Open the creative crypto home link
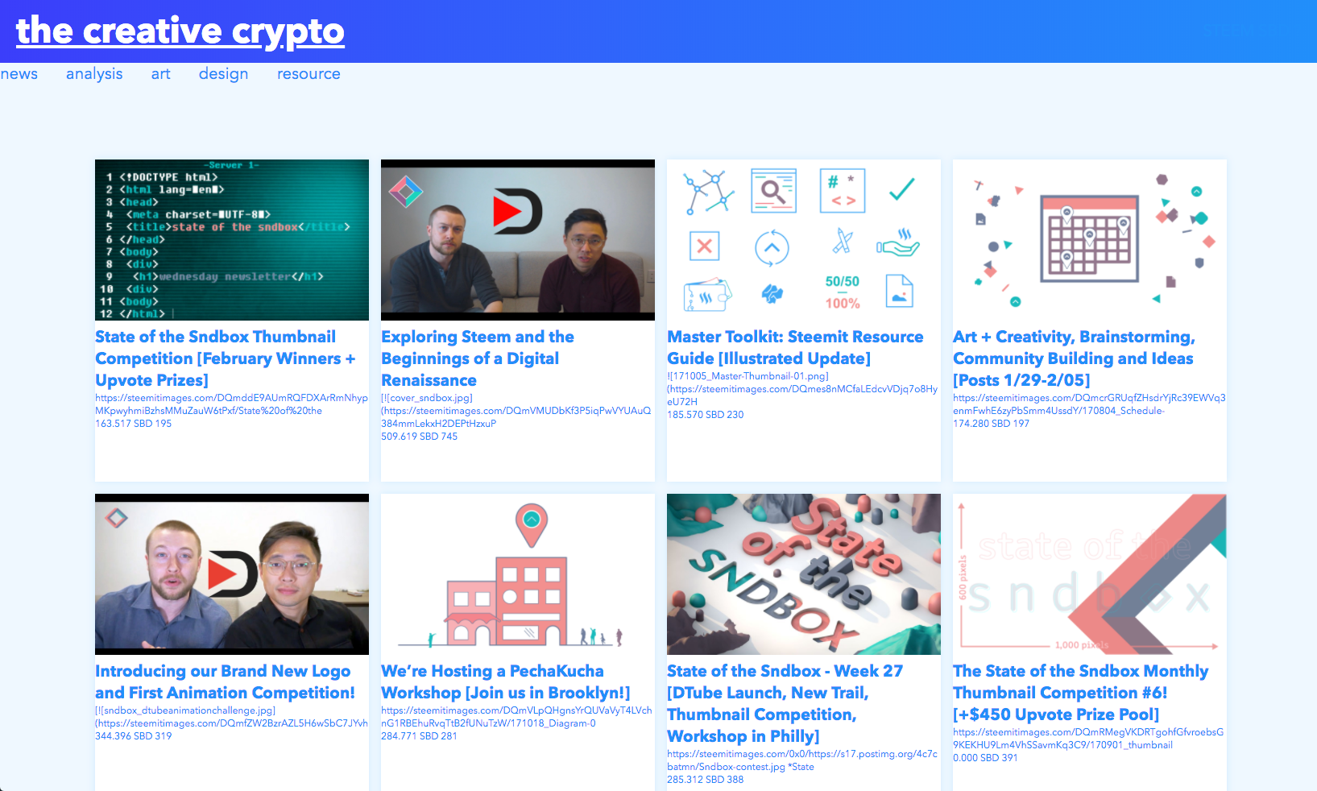Viewport: 1317px width, 791px height. click(x=180, y=31)
